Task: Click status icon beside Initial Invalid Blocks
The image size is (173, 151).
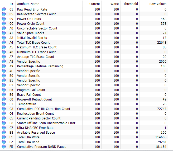Action: 4,38
